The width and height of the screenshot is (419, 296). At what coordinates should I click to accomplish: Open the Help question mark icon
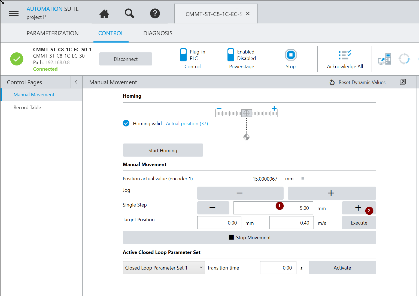[x=155, y=13]
